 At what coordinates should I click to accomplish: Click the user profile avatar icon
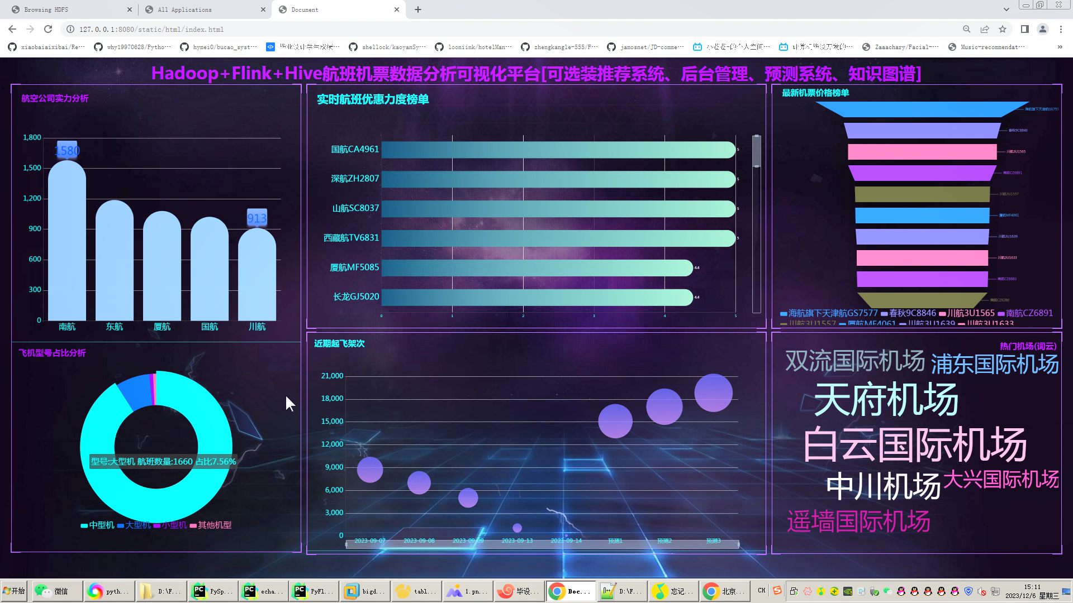coord(1042,29)
